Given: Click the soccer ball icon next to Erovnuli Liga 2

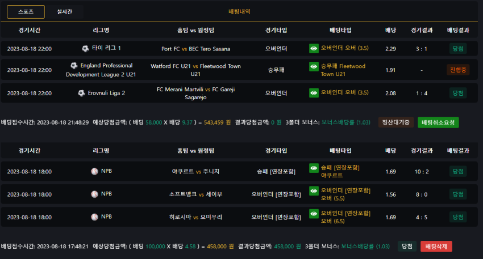Looking at the screenshot, I should pyautogui.click(x=81, y=93).
